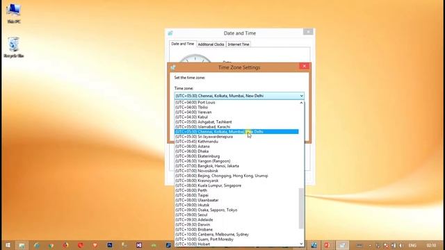Open the on-screen keyboard tray icon

[359, 245]
